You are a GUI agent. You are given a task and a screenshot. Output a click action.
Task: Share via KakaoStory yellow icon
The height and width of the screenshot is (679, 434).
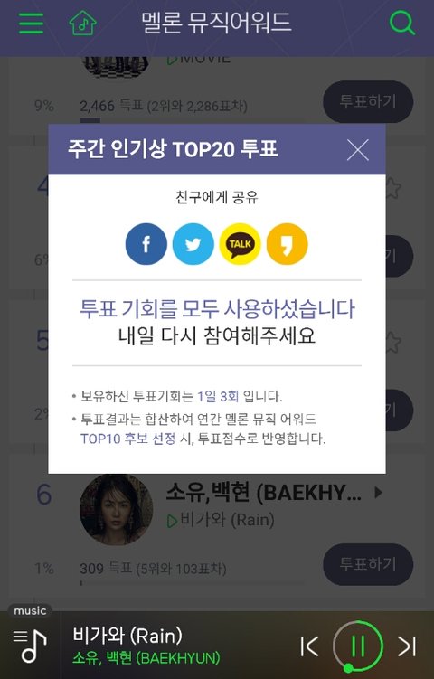point(288,244)
